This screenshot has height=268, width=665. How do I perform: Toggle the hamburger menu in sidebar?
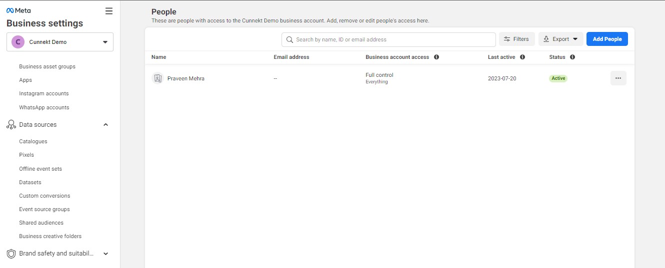[x=109, y=11]
